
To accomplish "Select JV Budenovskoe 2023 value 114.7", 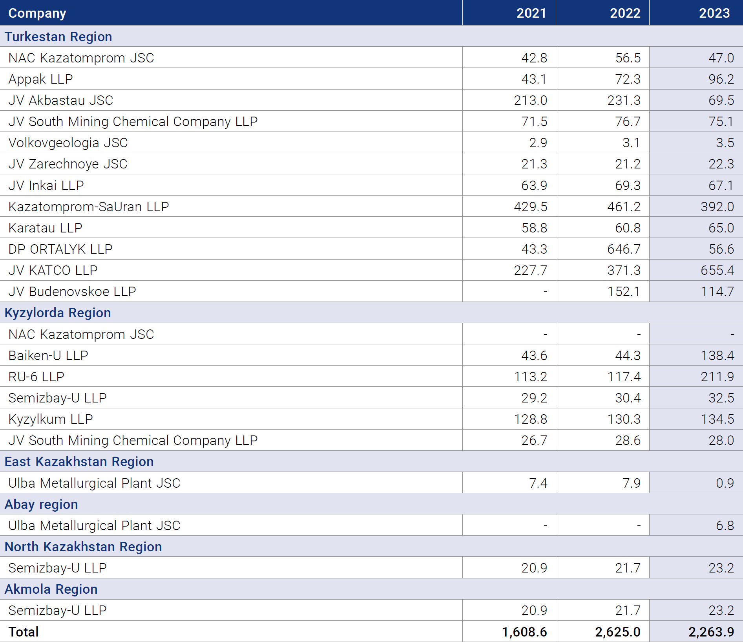I will point(717,291).
